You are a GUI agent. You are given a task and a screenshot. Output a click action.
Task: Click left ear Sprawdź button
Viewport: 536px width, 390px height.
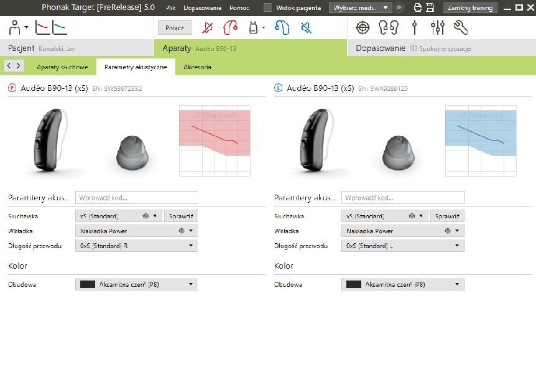[447, 216]
